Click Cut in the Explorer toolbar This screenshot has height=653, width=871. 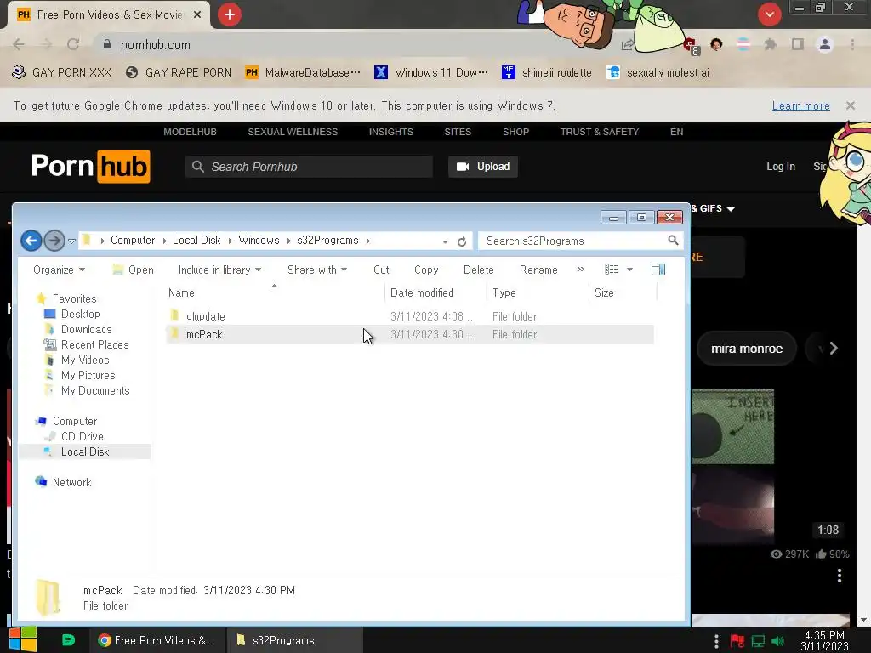[x=381, y=270]
